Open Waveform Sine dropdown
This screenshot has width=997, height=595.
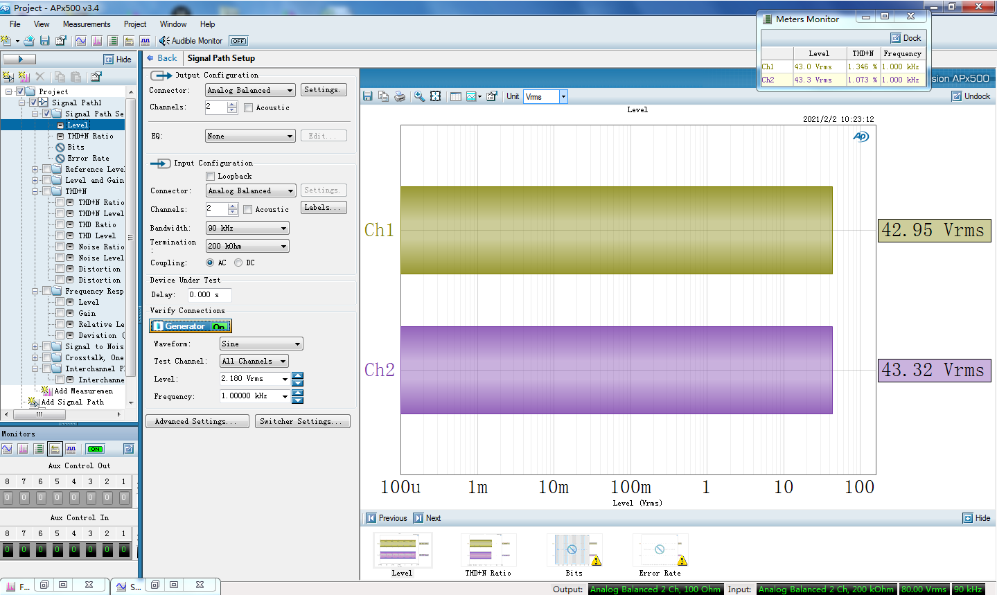point(261,344)
